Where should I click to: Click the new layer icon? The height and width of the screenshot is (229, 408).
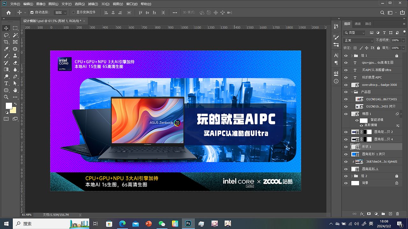[390, 214]
